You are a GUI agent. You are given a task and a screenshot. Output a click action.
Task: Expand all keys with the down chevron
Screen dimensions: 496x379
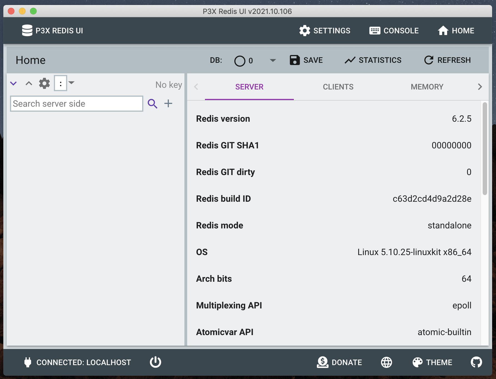(x=13, y=83)
